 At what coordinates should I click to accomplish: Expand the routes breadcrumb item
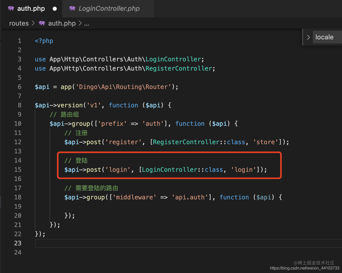(x=19, y=23)
